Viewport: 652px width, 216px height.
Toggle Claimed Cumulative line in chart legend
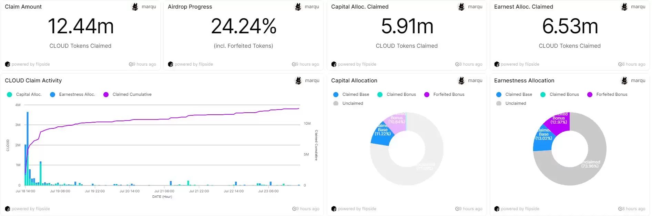pos(132,94)
